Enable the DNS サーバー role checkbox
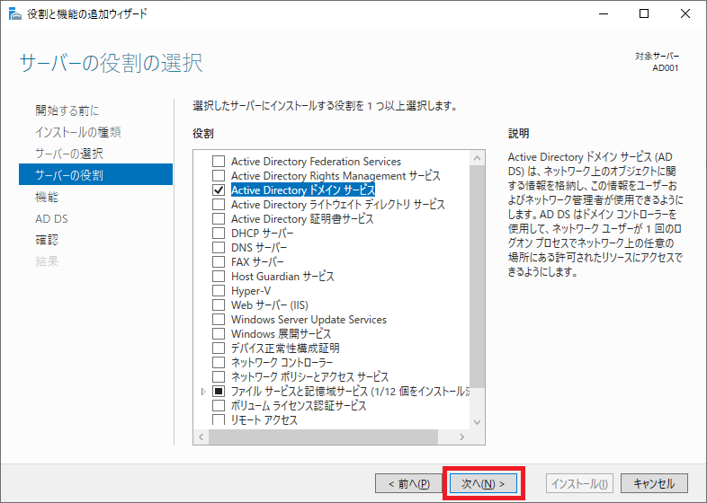 click(219, 248)
